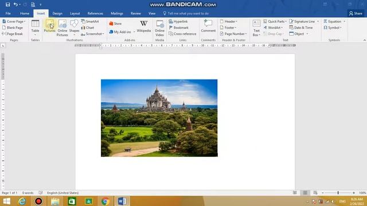Click the tab selector at ruler corner
367x206 pixels.
[x=3, y=46]
